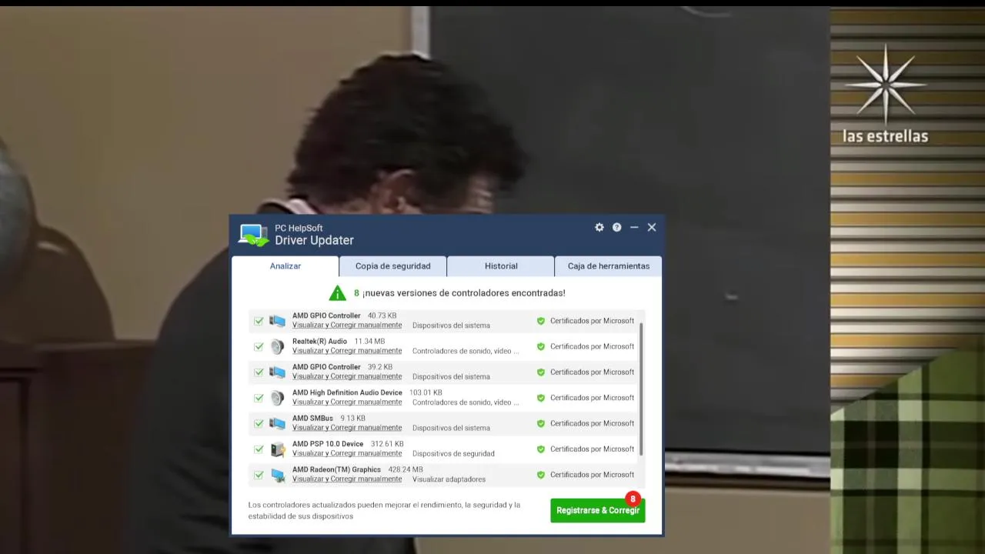Click Certificados por Microsoft in the AMD SMBus row
The height and width of the screenshot is (554, 985).
coord(592,423)
